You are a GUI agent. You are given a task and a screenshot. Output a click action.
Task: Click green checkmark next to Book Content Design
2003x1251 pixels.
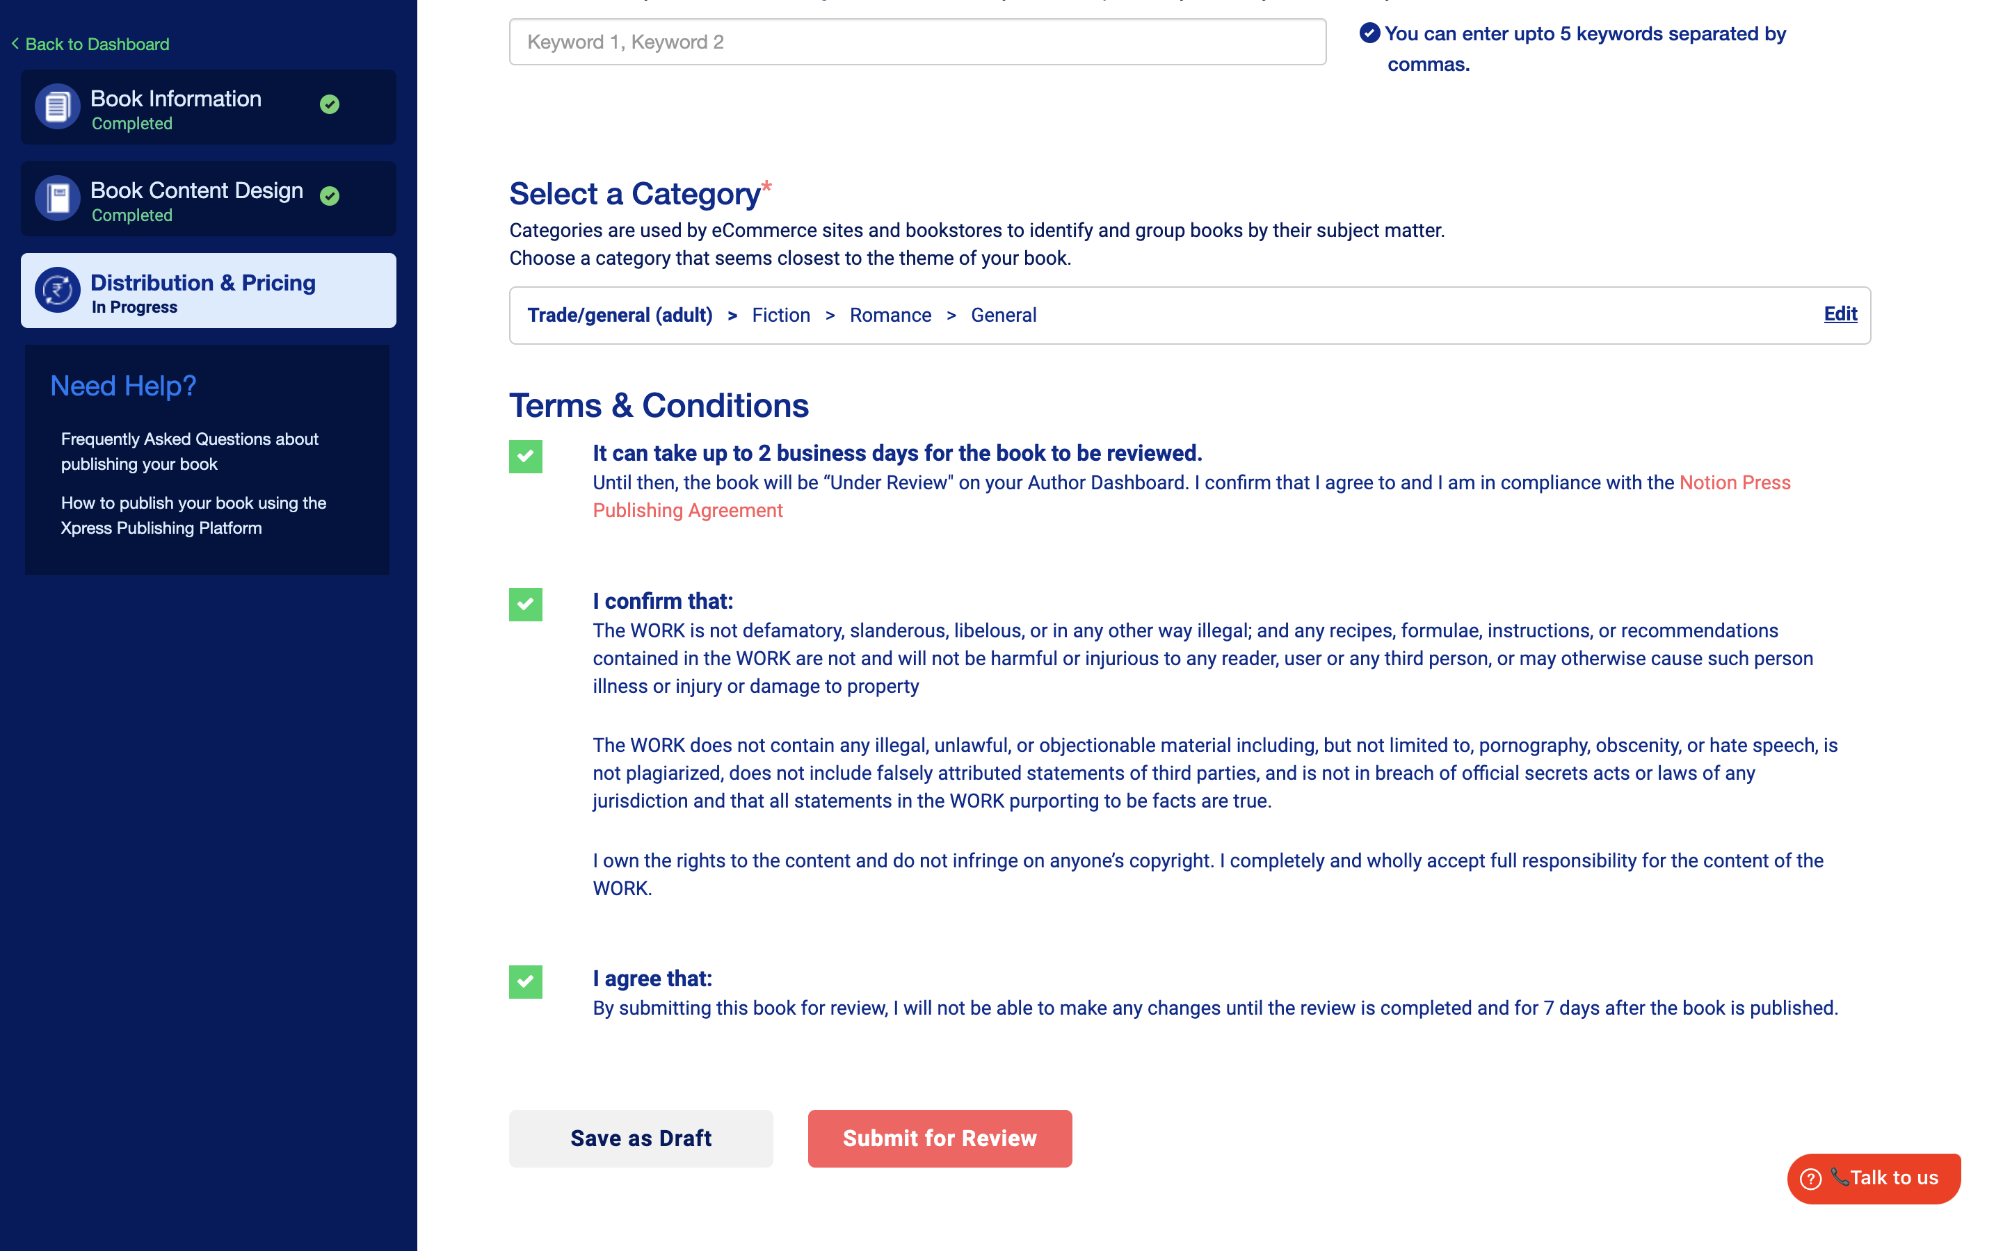(330, 196)
